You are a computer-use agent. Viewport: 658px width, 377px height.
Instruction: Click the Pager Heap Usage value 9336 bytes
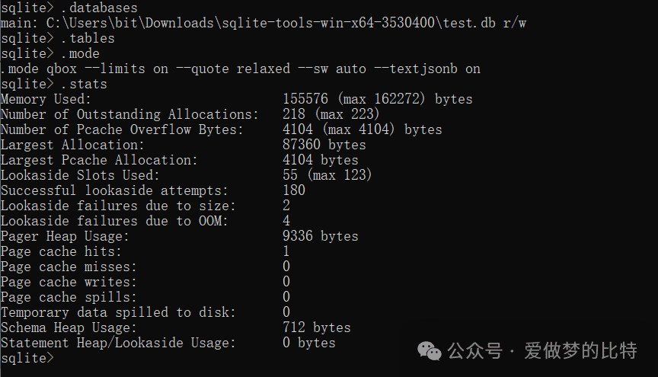tap(320, 236)
